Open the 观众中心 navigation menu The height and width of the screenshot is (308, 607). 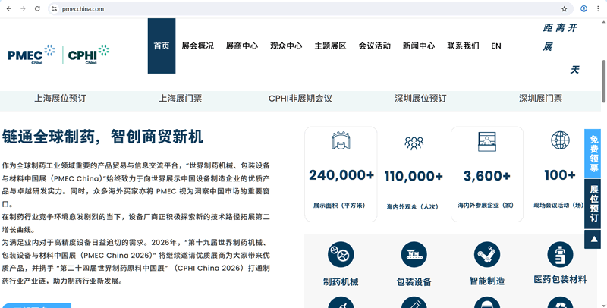point(286,46)
